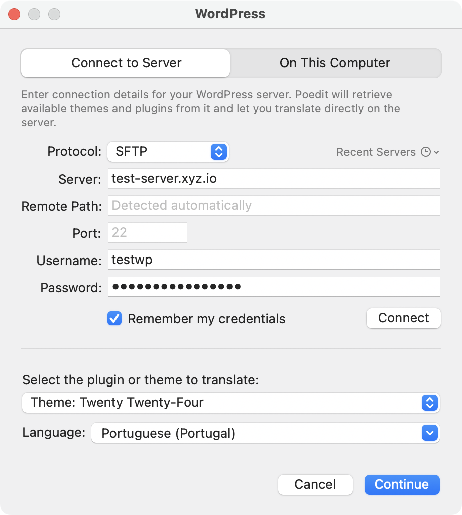This screenshot has height=515, width=462.
Task: Click the Username field
Action: click(274, 260)
